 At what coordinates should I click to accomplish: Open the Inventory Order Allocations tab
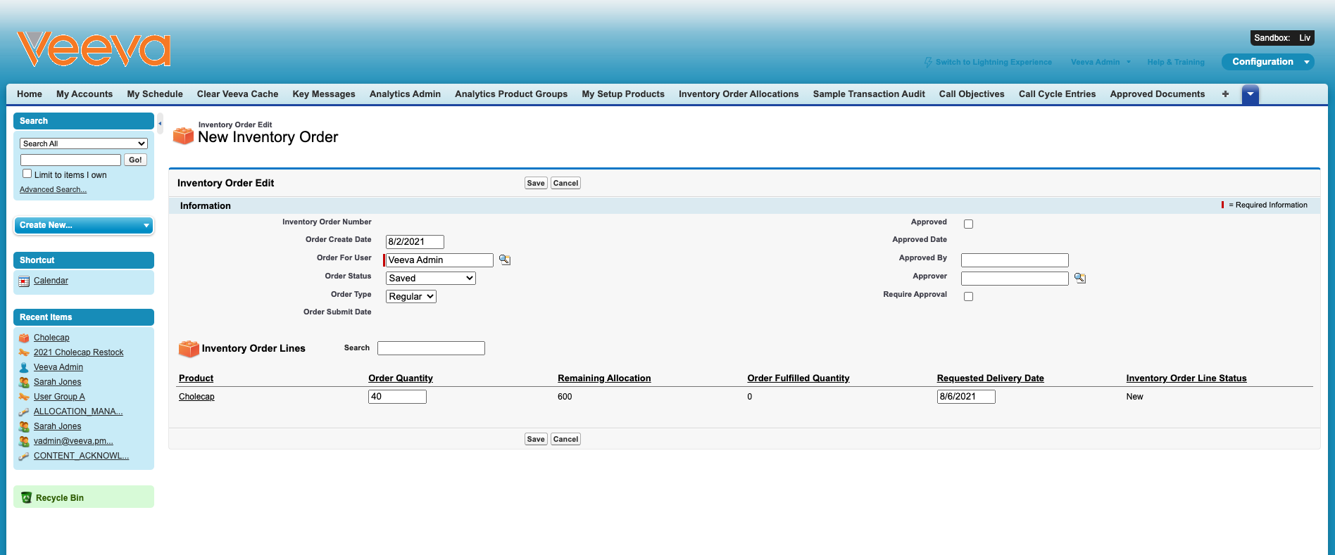click(x=738, y=94)
